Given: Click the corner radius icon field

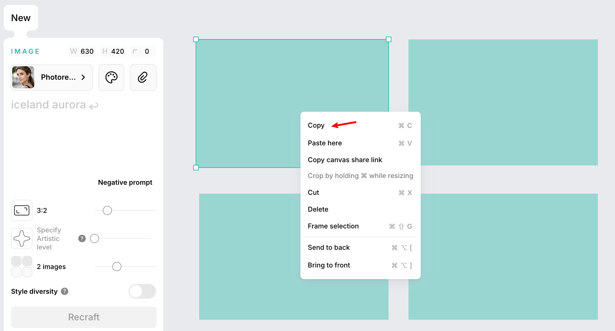Looking at the screenshot, I should [143, 51].
